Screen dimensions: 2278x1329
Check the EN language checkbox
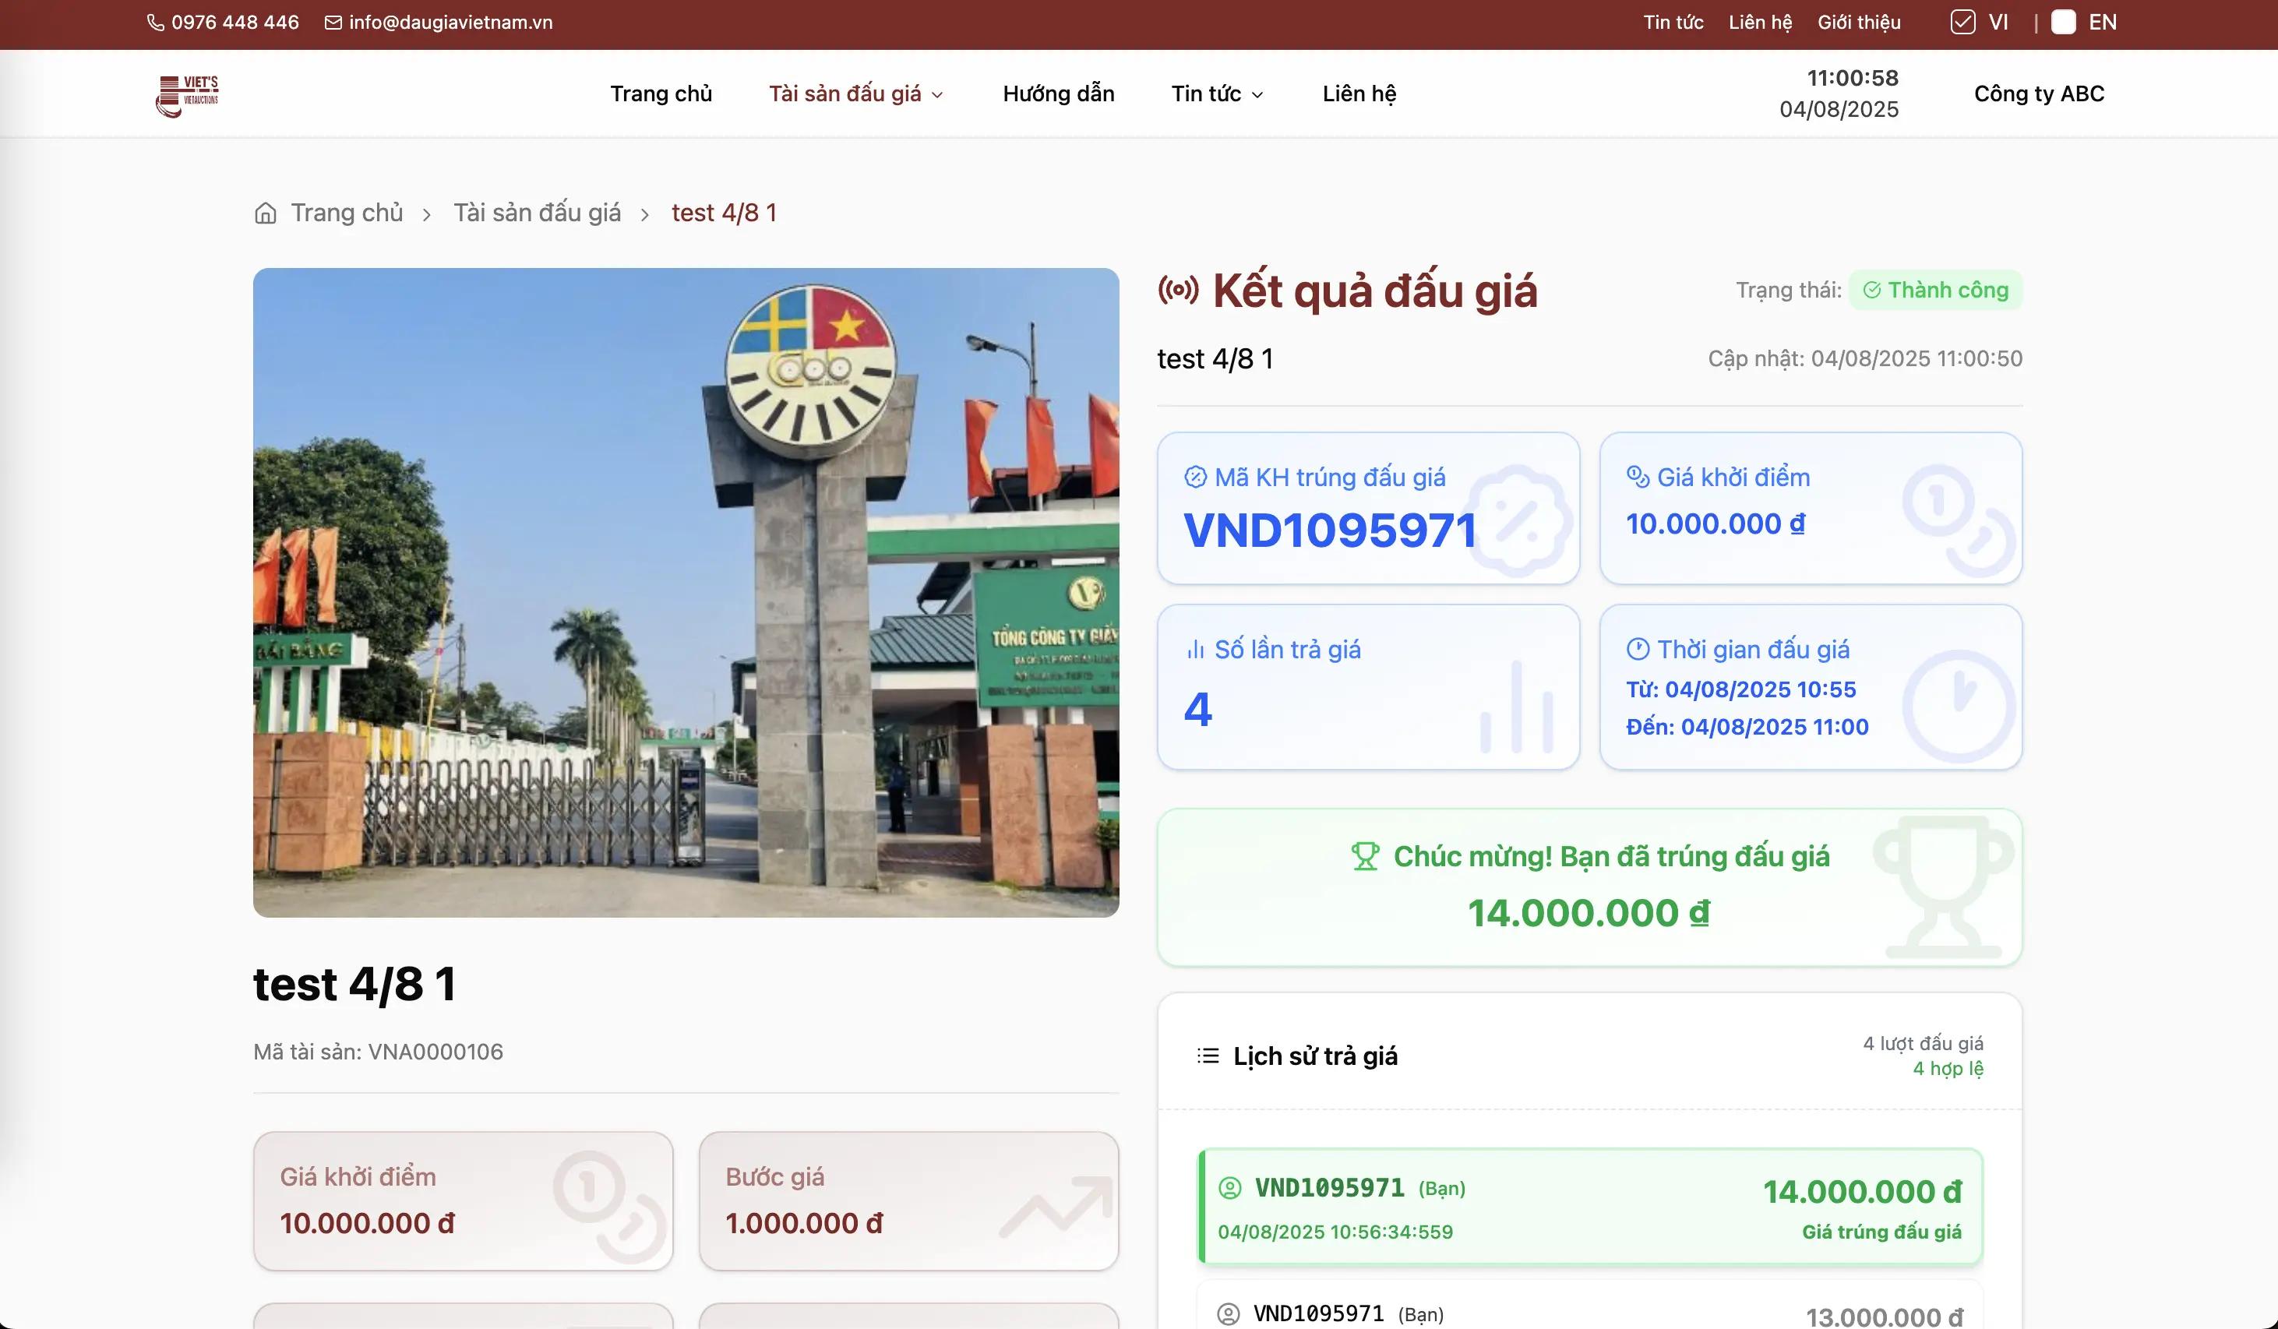tap(2064, 23)
